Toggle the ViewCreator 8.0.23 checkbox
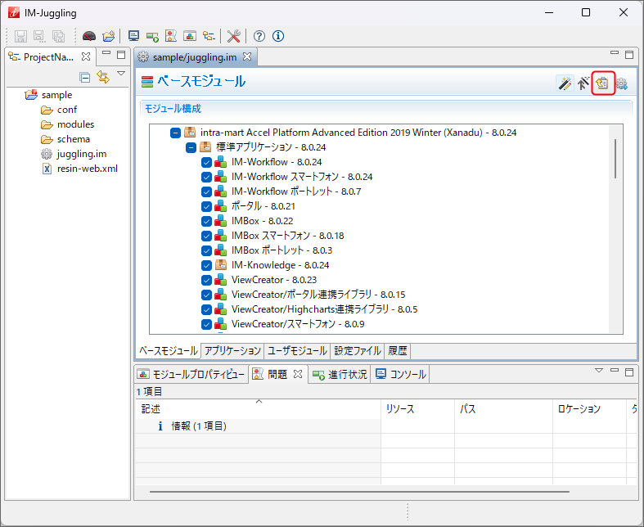644x527 pixels. 206,280
